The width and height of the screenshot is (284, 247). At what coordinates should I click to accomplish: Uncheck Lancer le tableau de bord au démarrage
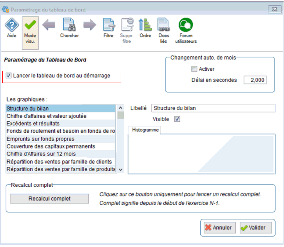pyautogui.click(x=9, y=76)
